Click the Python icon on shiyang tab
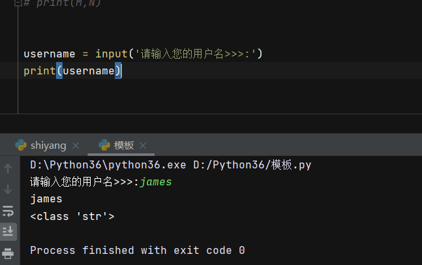422x265 pixels. tap(21, 145)
